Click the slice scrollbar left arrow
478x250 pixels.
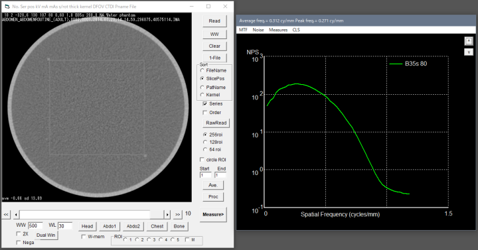[x=16, y=214]
